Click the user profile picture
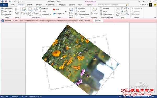The image size is (157, 98). (150, 5)
